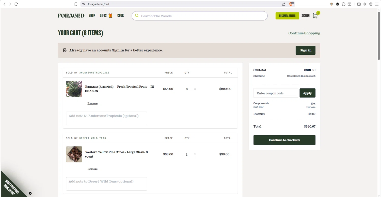Click the Brave VPN shield icon
381x197 pixels.
tap(371, 4)
